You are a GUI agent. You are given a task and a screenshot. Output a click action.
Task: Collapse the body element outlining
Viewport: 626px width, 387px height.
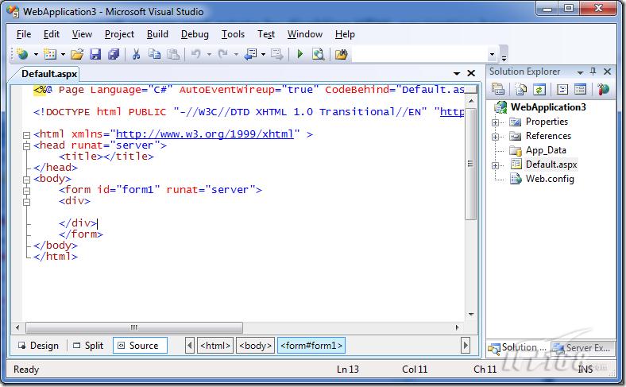26,180
